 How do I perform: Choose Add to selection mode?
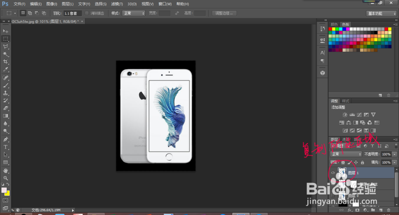tap(30, 13)
